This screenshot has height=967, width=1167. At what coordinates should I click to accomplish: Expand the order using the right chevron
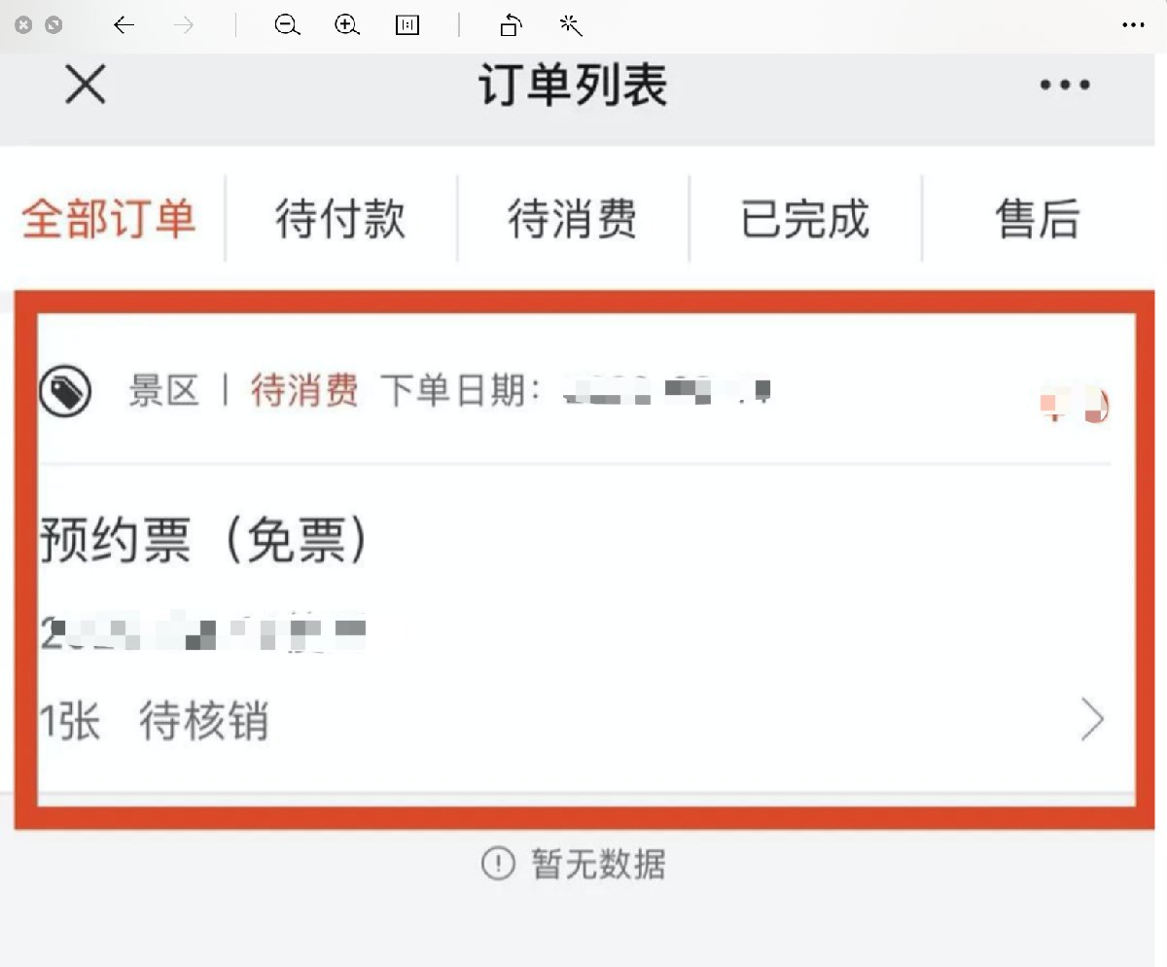coord(1093,722)
